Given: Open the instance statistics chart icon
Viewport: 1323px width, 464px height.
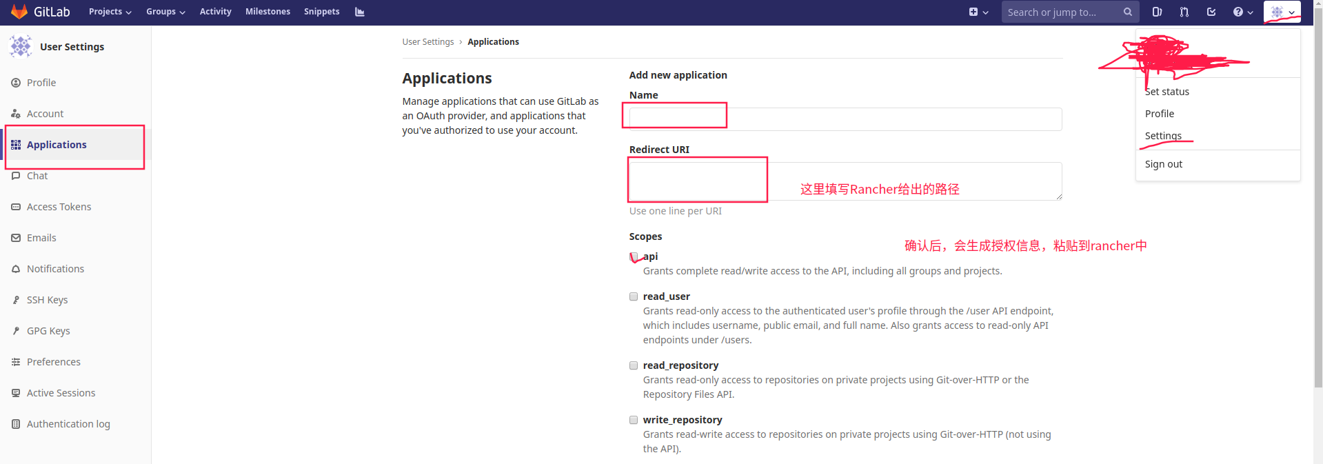Looking at the screenshot, I should (359, 12).
